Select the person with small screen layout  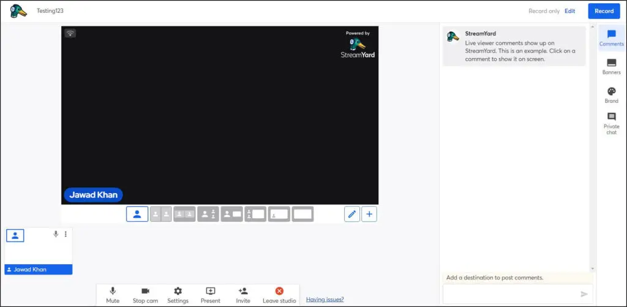tap(232, 214)
